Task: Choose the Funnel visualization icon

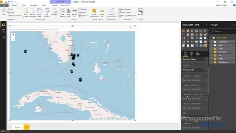Action: pos(188,42)
